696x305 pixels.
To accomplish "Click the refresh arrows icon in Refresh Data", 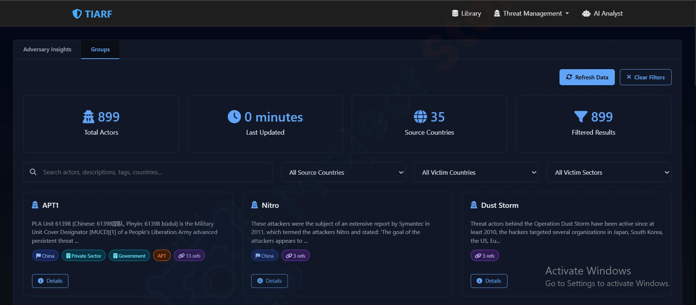I will point(569,77).
